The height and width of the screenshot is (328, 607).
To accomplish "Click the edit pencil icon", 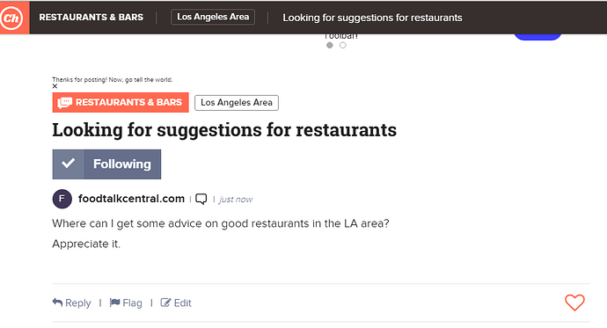I will pos(165,302).
